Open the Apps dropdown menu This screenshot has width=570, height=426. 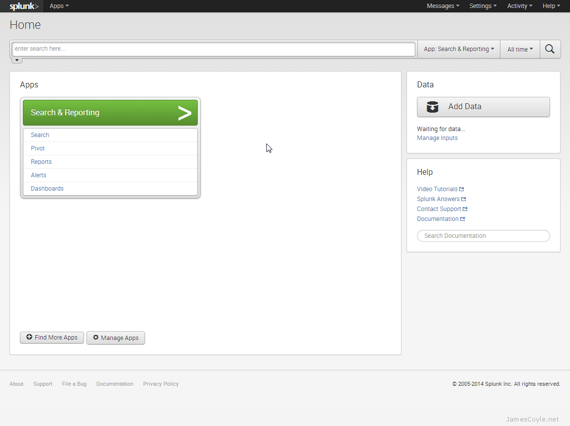click(59, 6)
